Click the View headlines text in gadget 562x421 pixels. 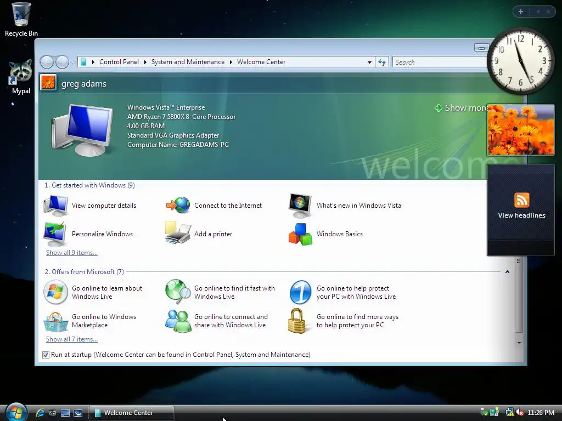[521, 215]
